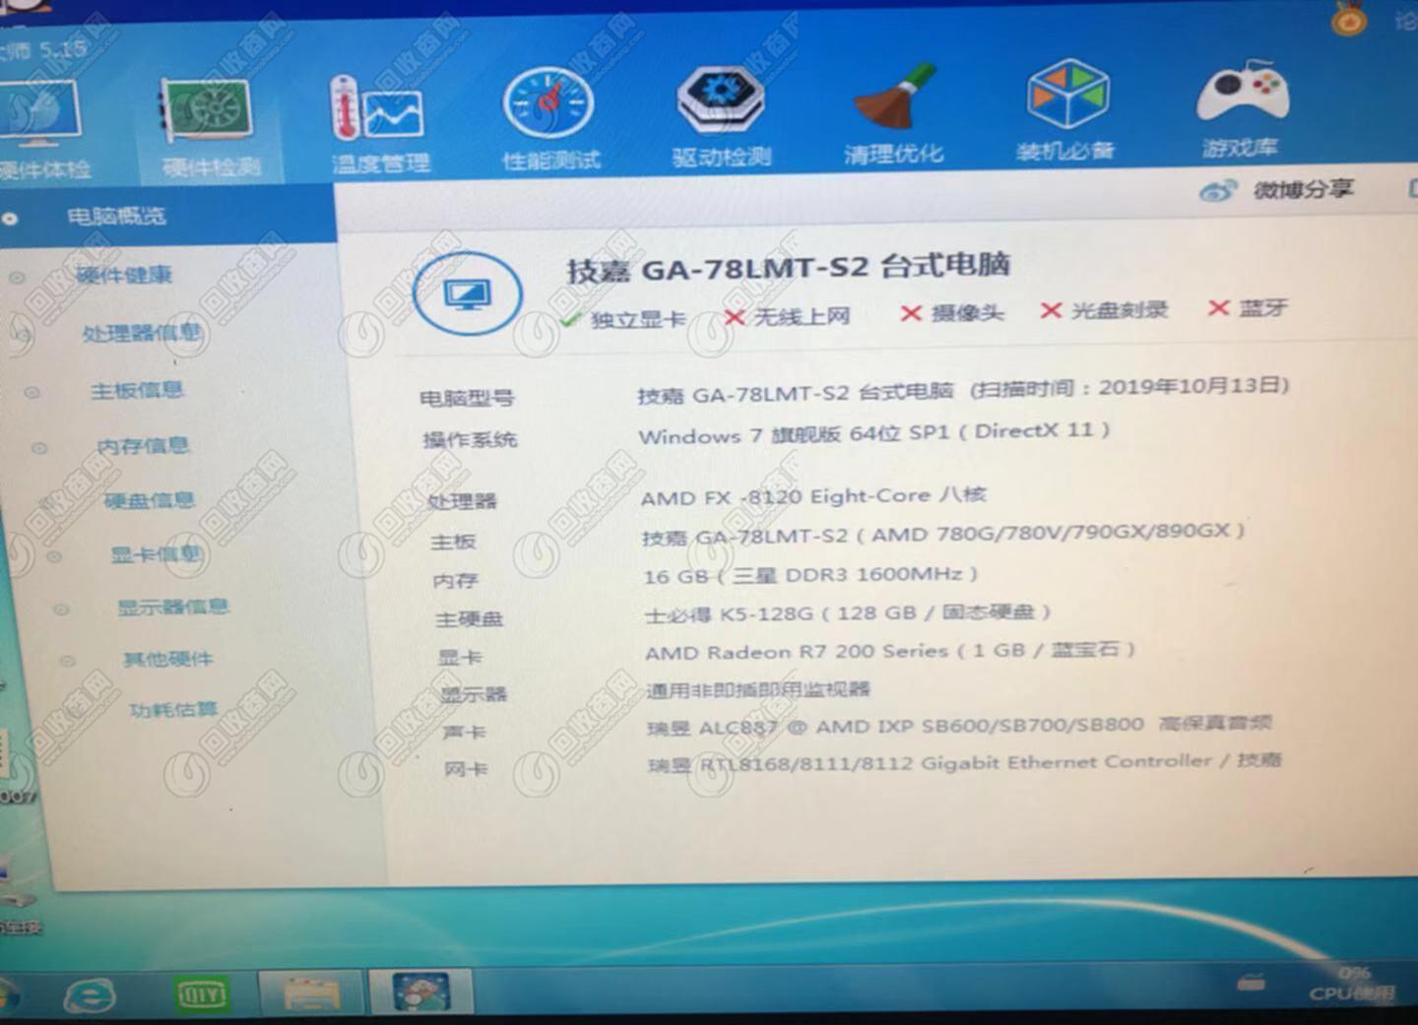Viewport: 1418px width, 1025px height.
Task: Click the title 技嘉 GA-78LMT-S2 台式电脑
Action: [x=789, y=268]
